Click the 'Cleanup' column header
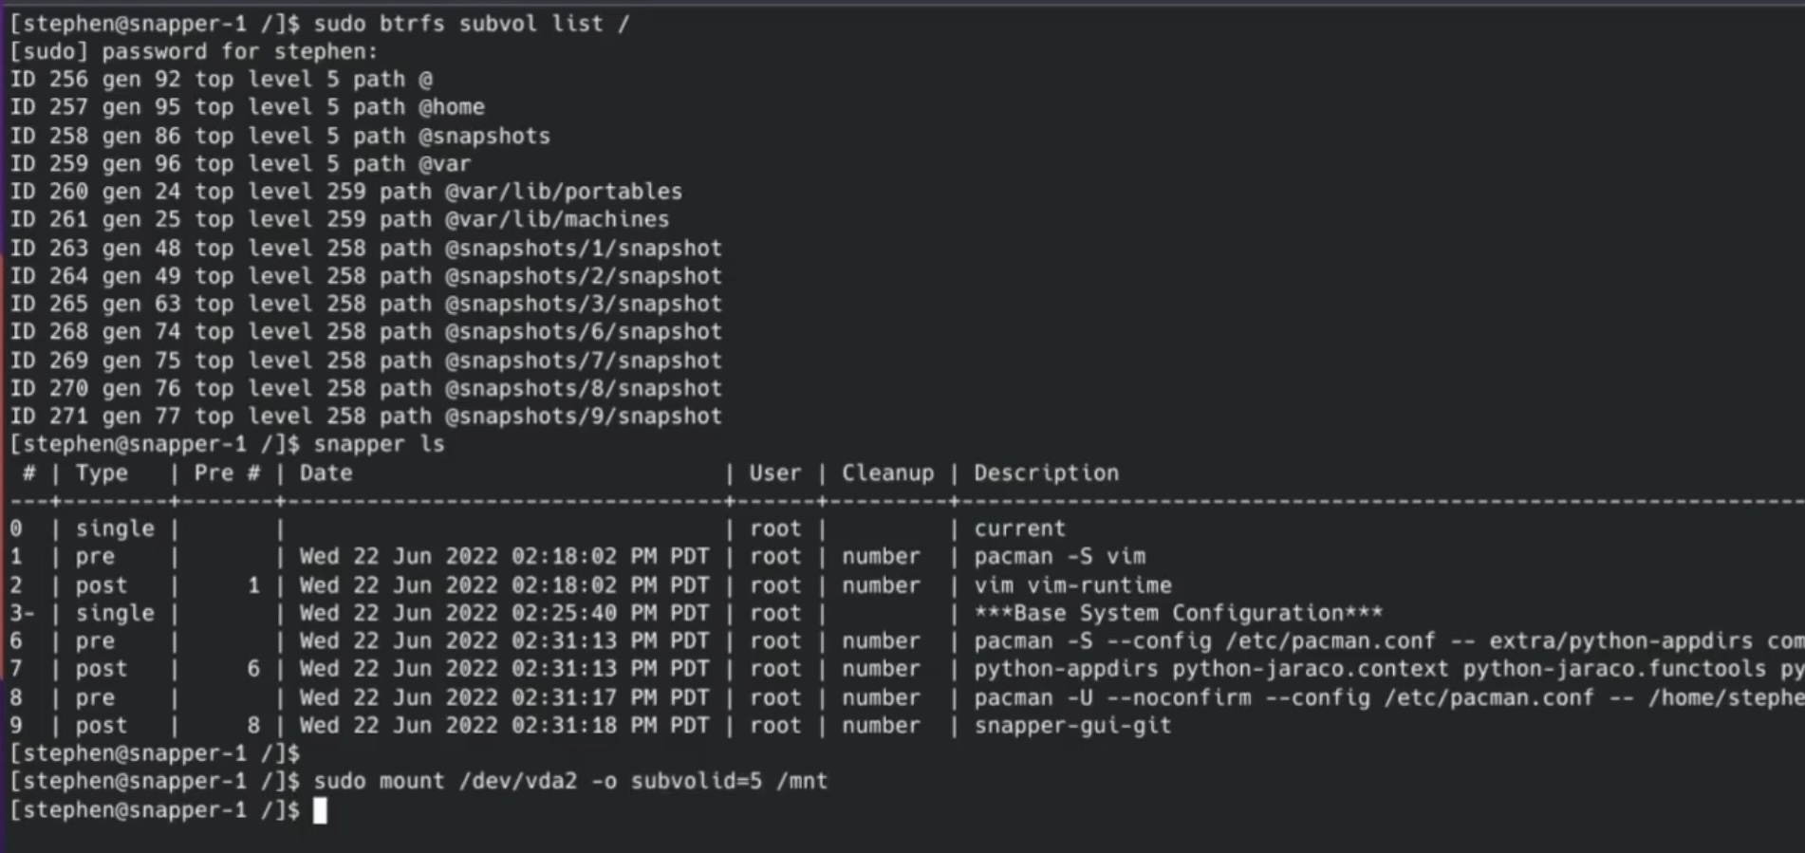 click(887, 473)
